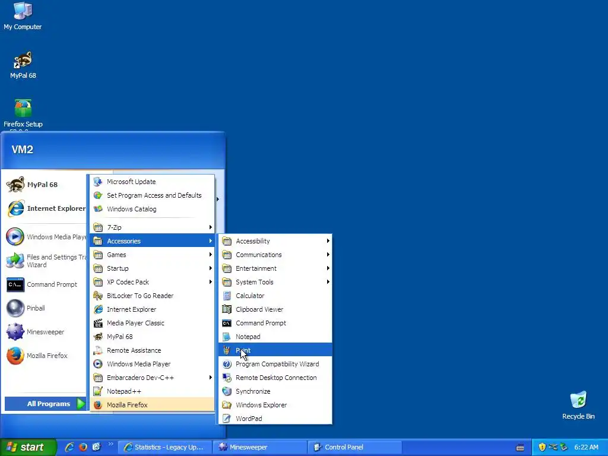This screenshot has width=608, height=456.
Task: Select the Firefox Setup desktop icon
Action: pyautogui.click(x=23, y=113)
